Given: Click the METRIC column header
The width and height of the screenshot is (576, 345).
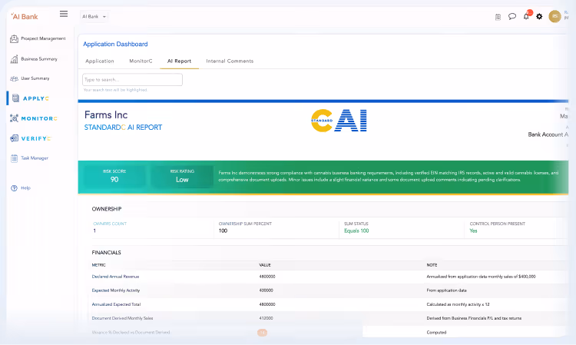Looking at the screenshot, I should (98, 265).
